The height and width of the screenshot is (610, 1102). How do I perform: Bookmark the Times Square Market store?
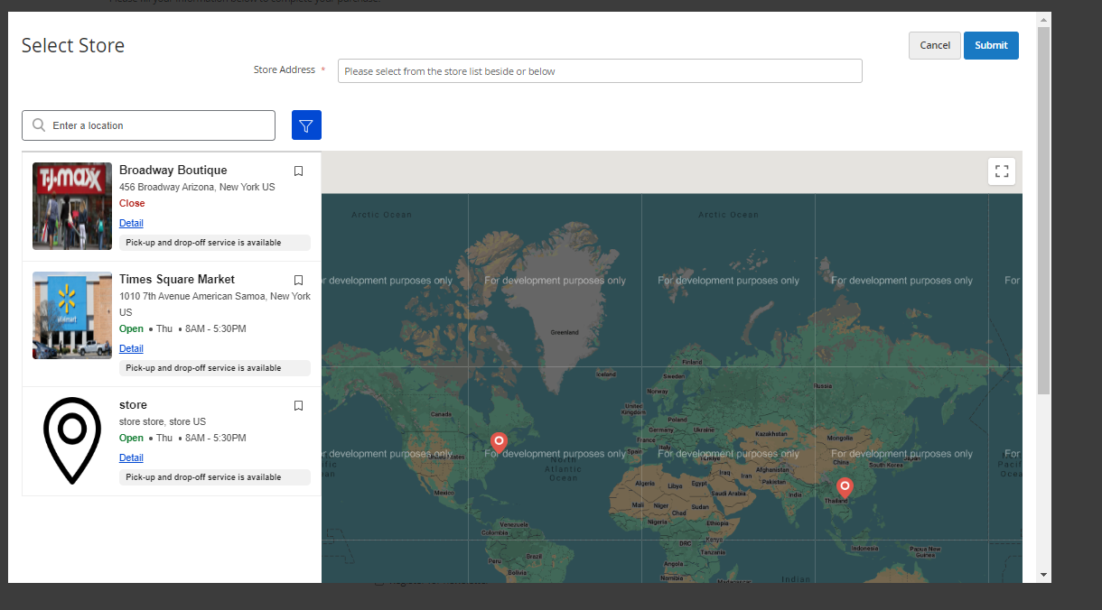point(298,280)
